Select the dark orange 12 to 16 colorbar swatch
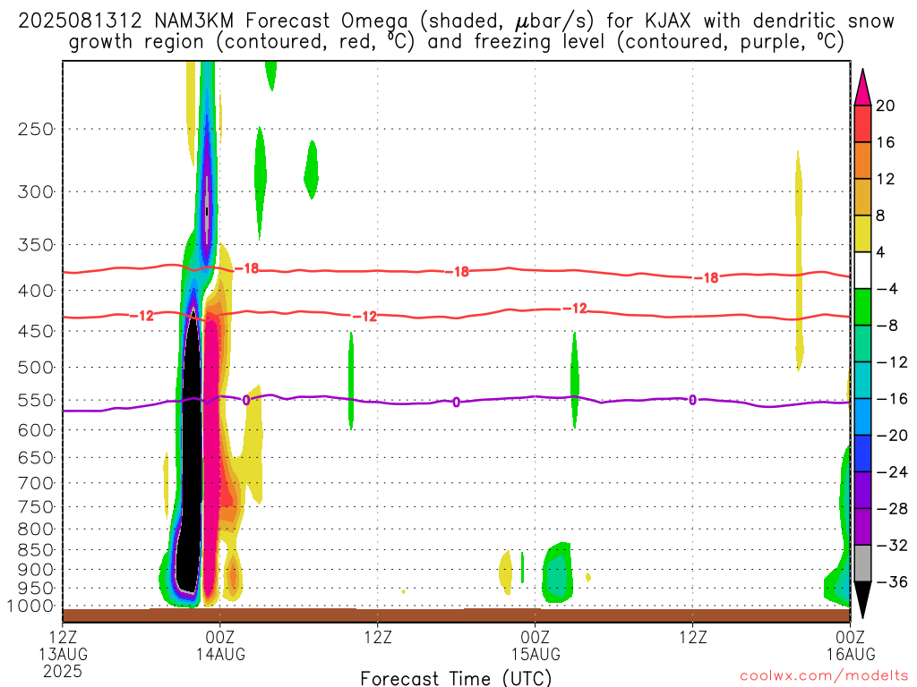Image resolution: width=917 pixels, height=687 pixels. [x=862, y=161]
